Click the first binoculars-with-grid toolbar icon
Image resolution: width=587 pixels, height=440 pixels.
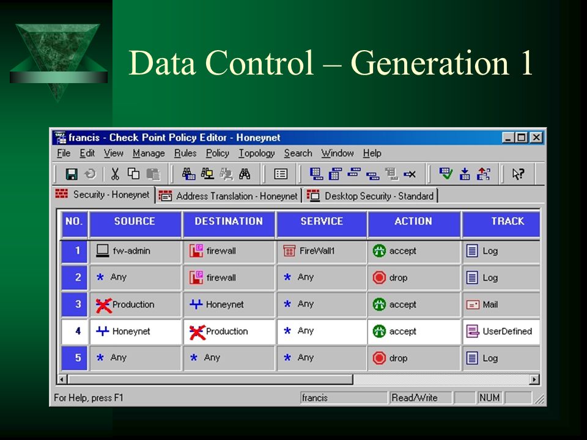(x=189, y=174)
